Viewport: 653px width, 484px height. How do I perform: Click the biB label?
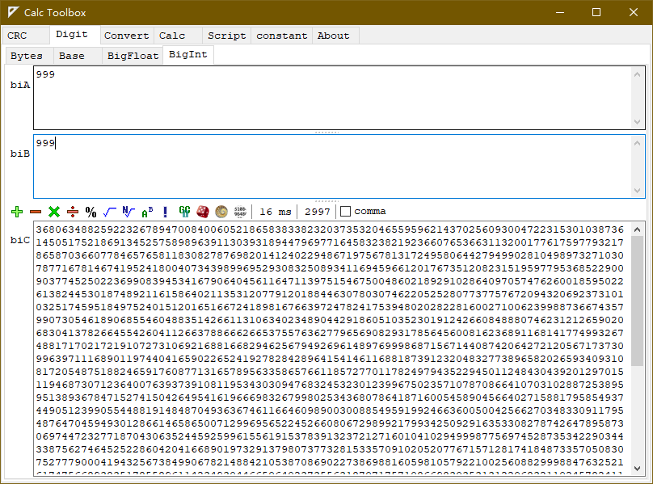point(20,154)
